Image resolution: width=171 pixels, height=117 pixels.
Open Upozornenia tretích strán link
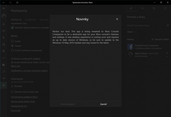[23, 102]
